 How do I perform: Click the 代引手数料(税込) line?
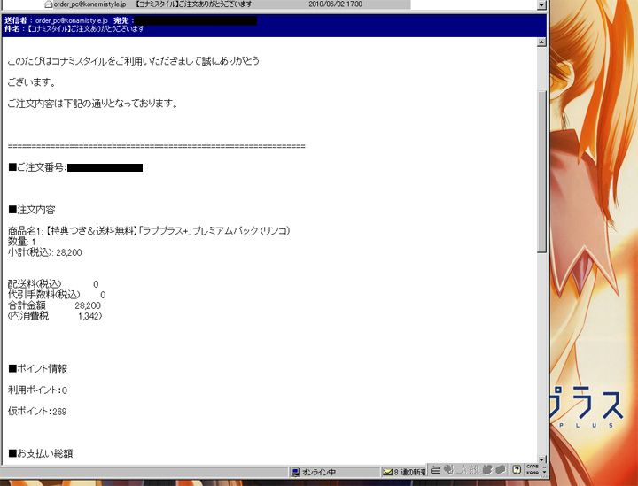click(x=57, y=295)
